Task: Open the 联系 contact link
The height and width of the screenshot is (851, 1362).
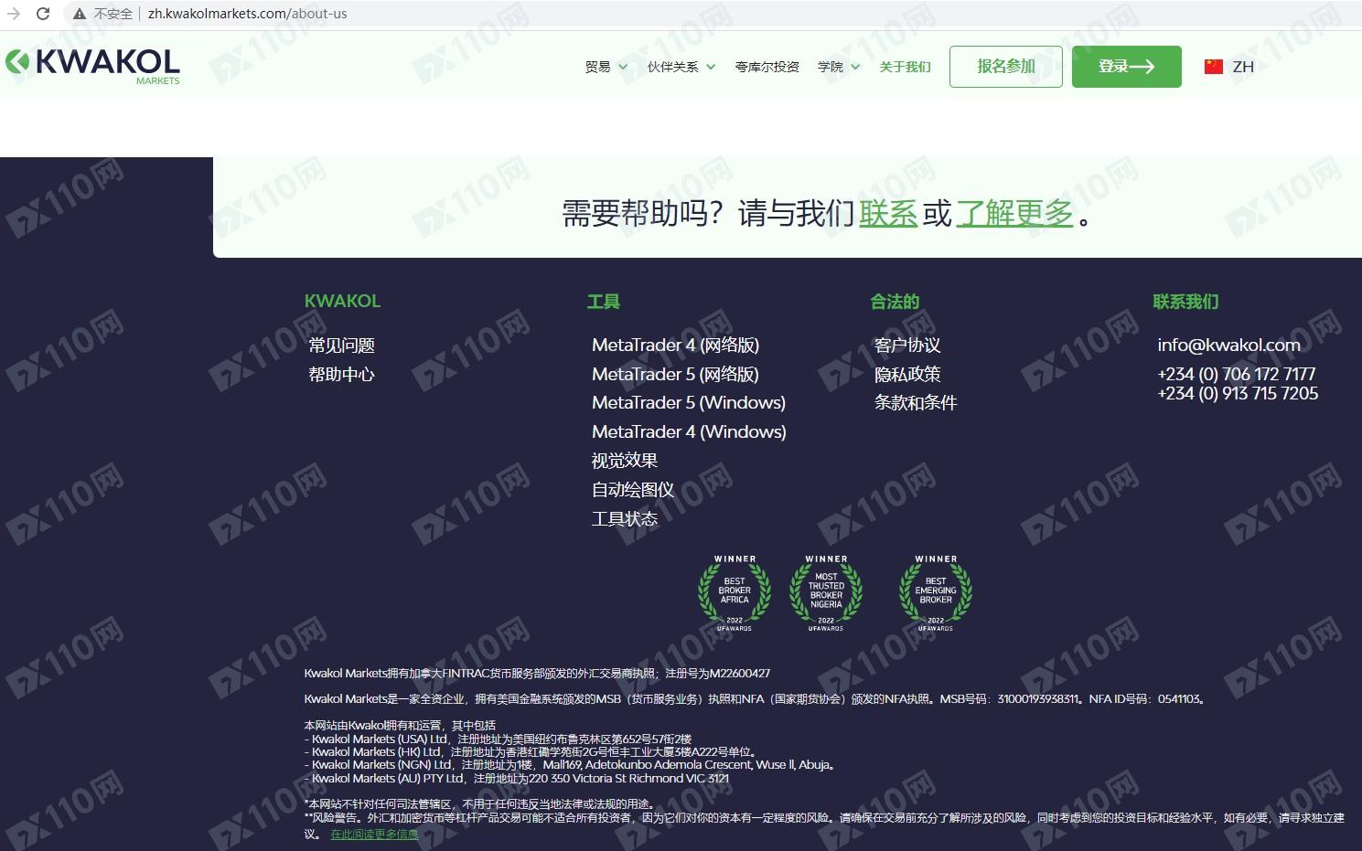Action: [x=887, y=214]
